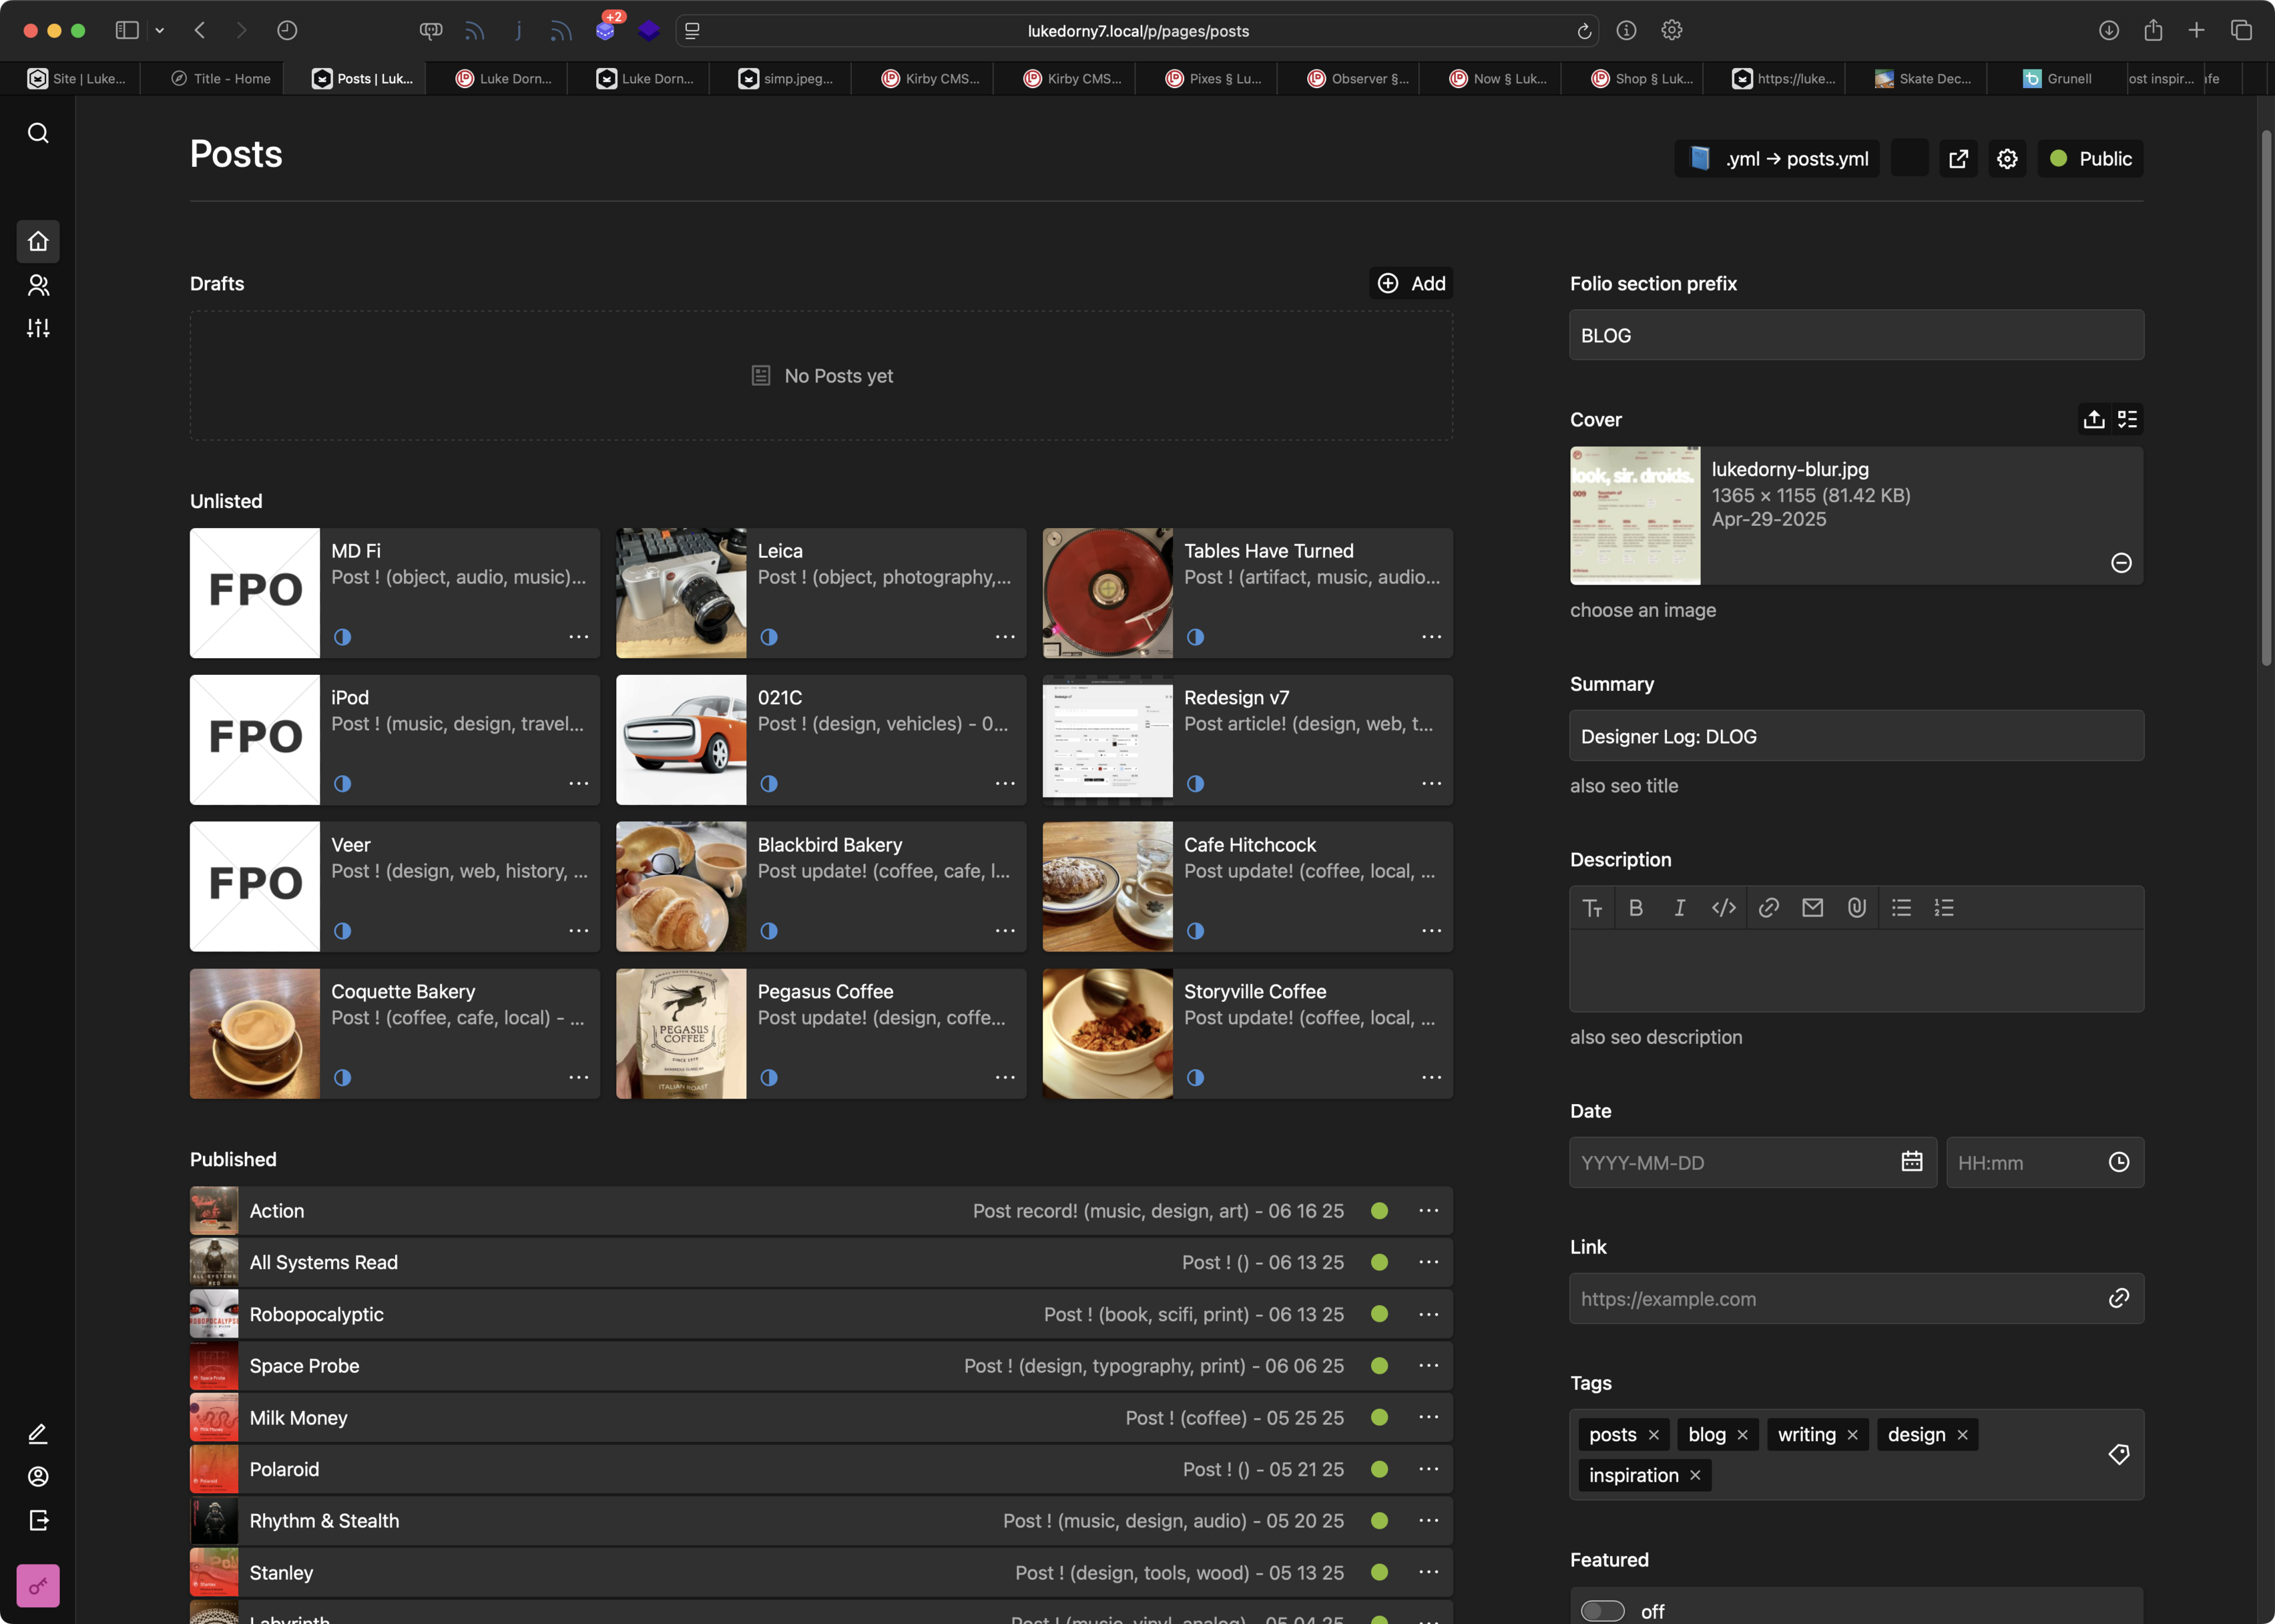Open the Safari sidebar dropdown chevron
Image resolution: width=2275 pixels, height=1624 pixels.
click(x=160, y=31)
